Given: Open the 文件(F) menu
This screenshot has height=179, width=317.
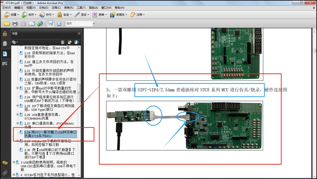Looking at the screenshot, I should click(6, 8).
